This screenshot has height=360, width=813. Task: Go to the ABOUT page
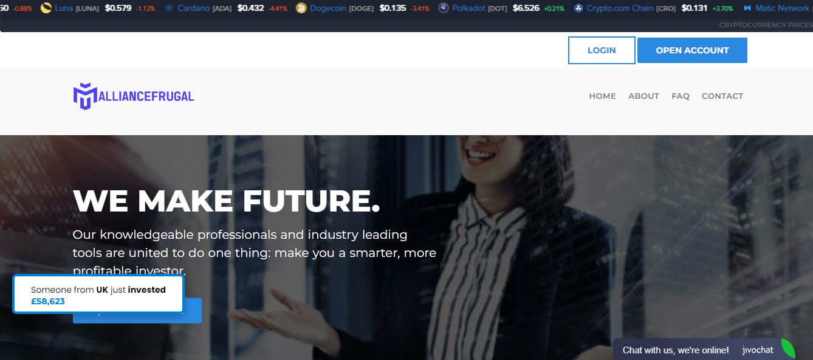point(643,96)
